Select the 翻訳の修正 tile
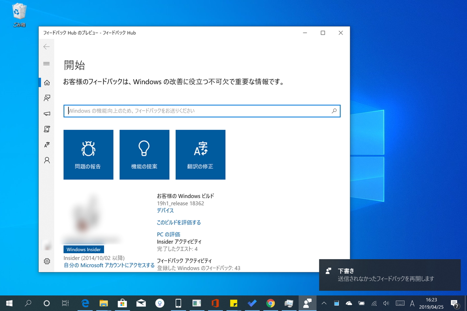The height and width of the screenshot is (311, 467). click(x=201, y=155)
